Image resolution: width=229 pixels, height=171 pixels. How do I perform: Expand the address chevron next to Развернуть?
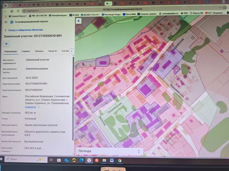click(39, 107)
